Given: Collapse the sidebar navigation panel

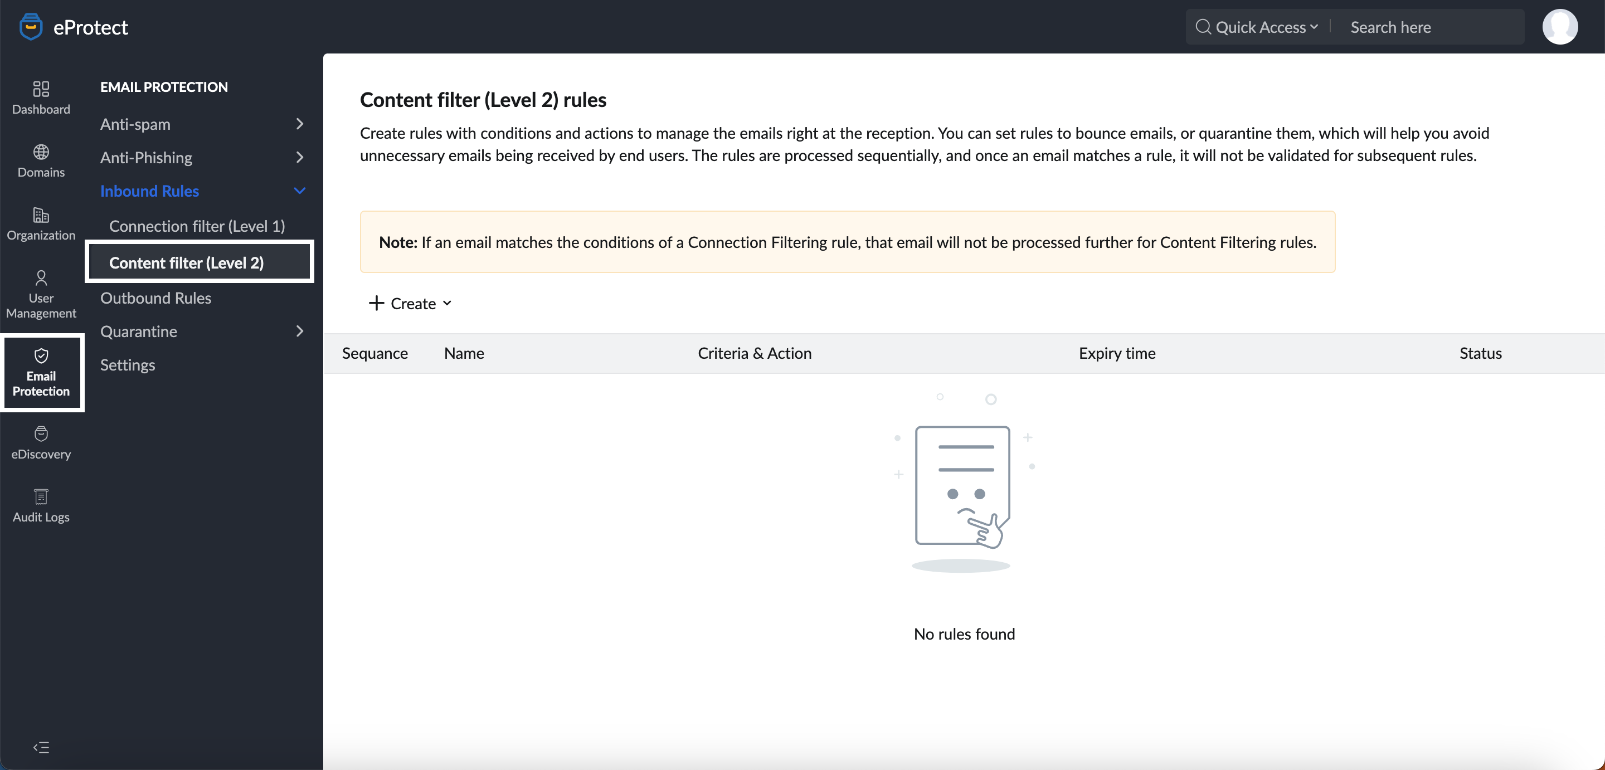Looking at the screenshot, I should tap(41, 748).
